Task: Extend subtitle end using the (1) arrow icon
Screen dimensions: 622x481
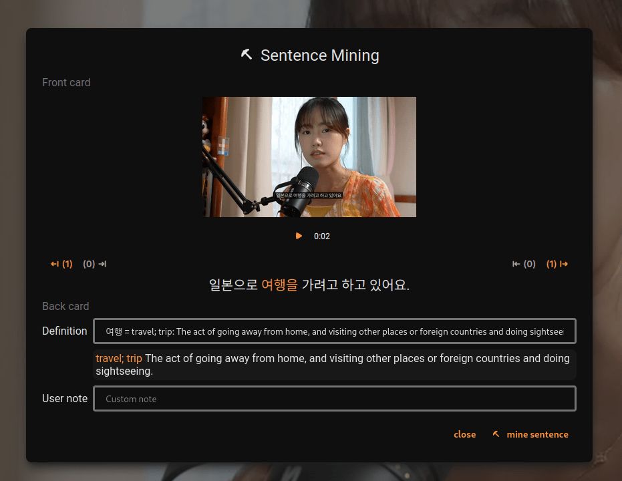Action: pyautogui.click(x=552, y=264)
